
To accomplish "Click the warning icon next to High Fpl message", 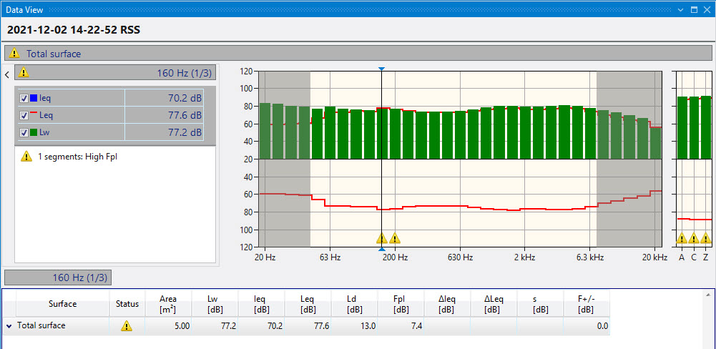I will [x=26, y=156].
